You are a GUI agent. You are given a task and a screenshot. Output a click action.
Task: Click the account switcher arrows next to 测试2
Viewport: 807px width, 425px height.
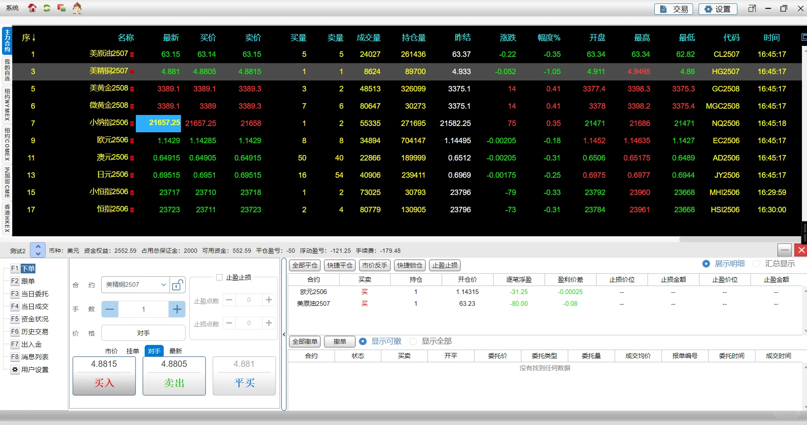tap(38, 250)
